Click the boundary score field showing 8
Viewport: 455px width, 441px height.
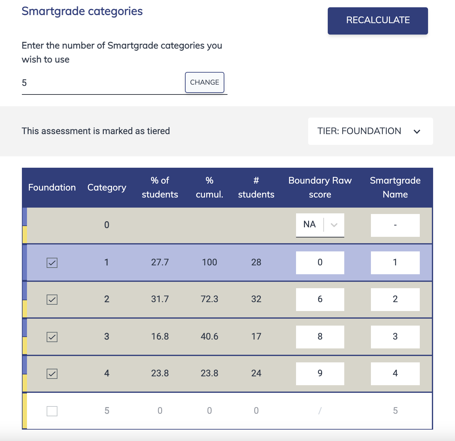click(320, 337)
